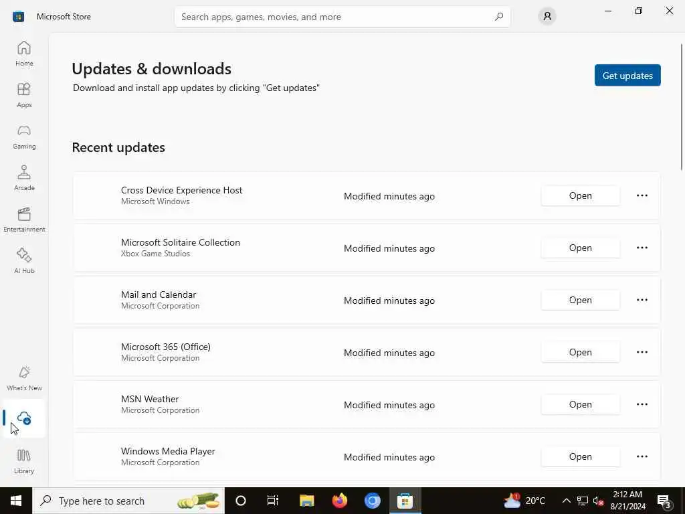Select the MSN Weather title

150,399
